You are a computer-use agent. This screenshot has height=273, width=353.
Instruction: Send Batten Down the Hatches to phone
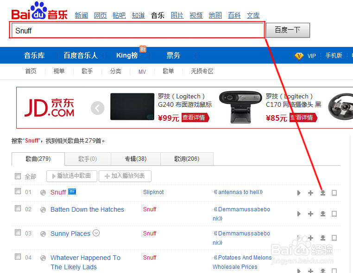[334, 214]
